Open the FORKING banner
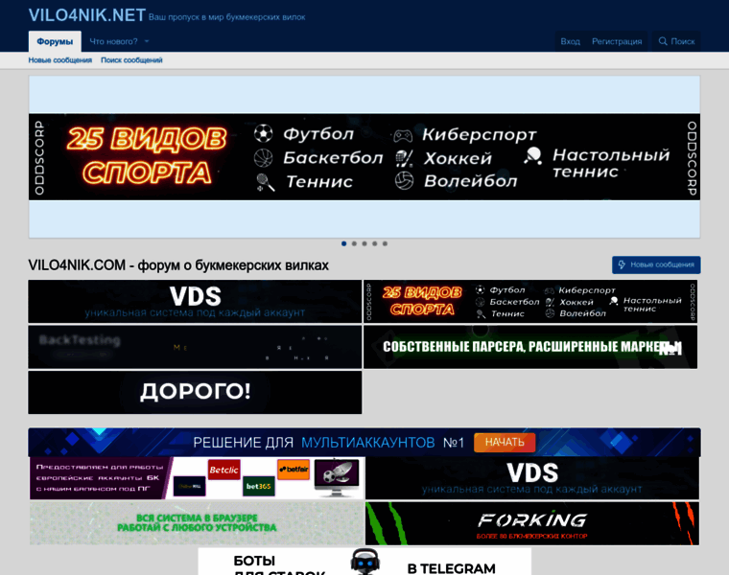Image resolution: width=729 pixels, height=575 pixels. [532, 523]
